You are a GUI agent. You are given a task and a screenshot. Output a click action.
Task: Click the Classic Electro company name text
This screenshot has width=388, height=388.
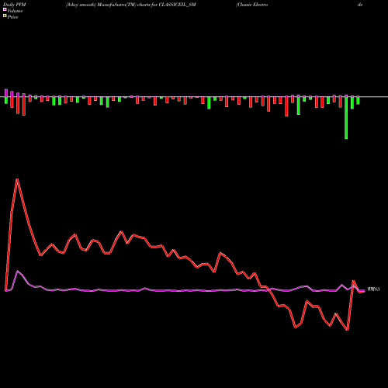[x=251, y=5]
